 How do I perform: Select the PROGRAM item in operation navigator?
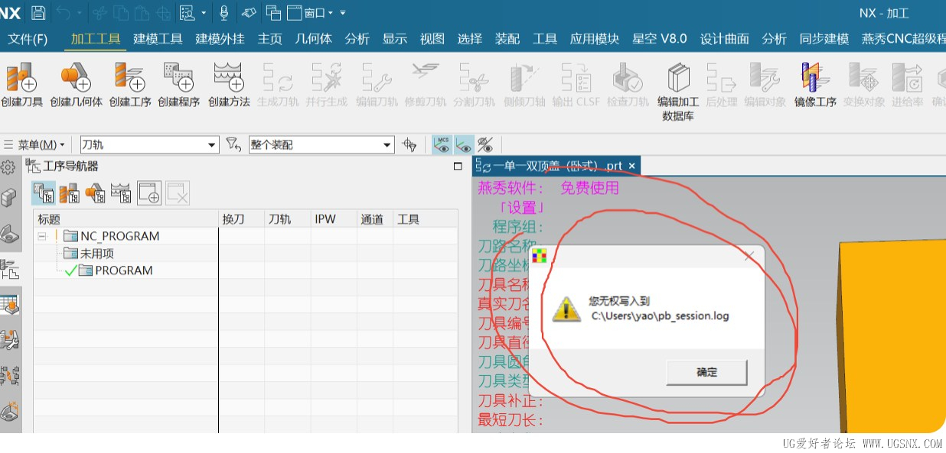click(x=123, y=270)
